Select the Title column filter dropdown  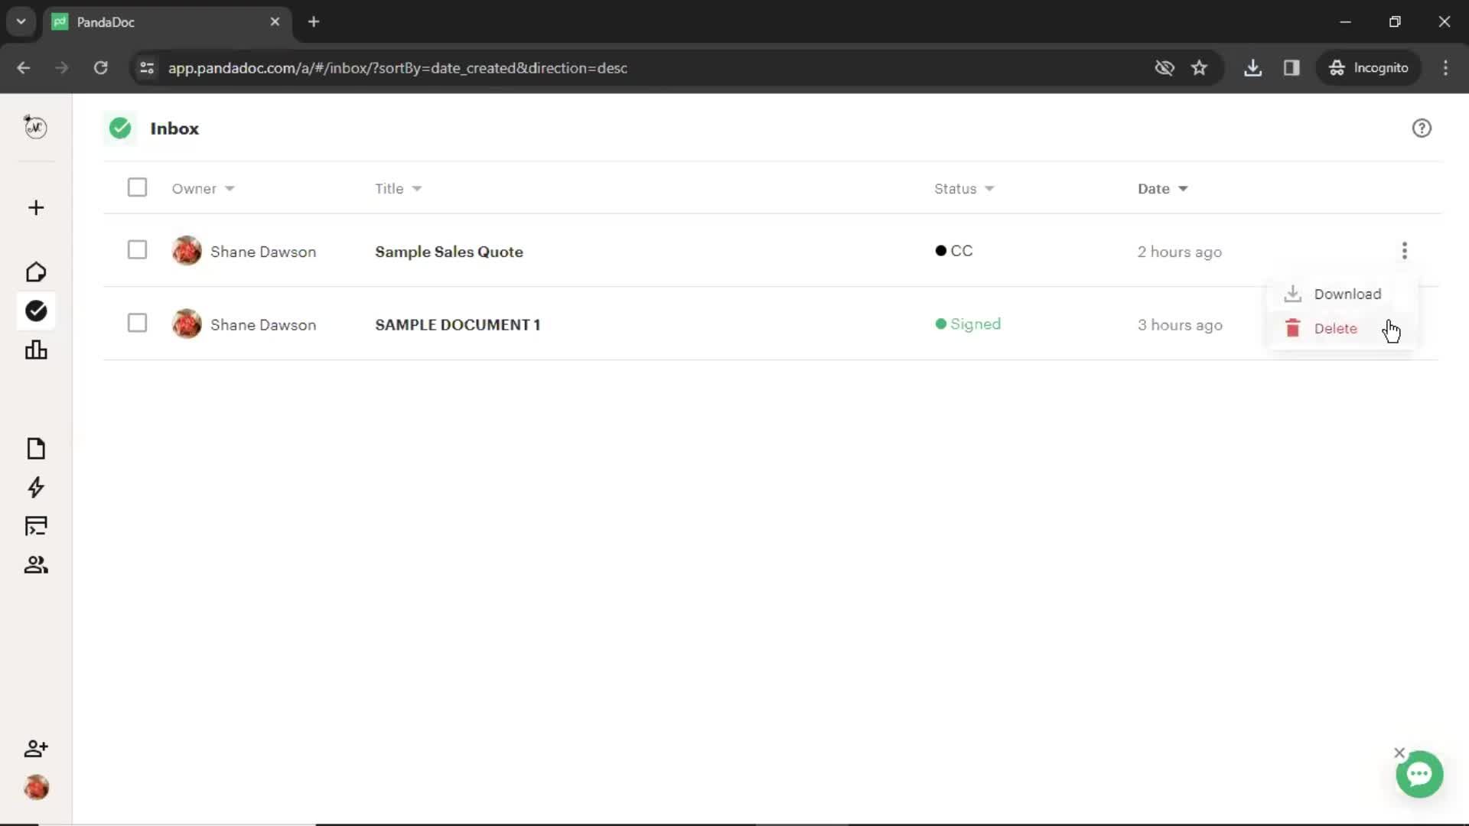[x=418, y=187]
